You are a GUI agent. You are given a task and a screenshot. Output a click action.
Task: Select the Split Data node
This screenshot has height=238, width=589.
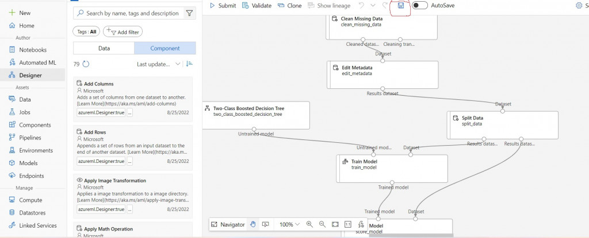pos(503,125)
